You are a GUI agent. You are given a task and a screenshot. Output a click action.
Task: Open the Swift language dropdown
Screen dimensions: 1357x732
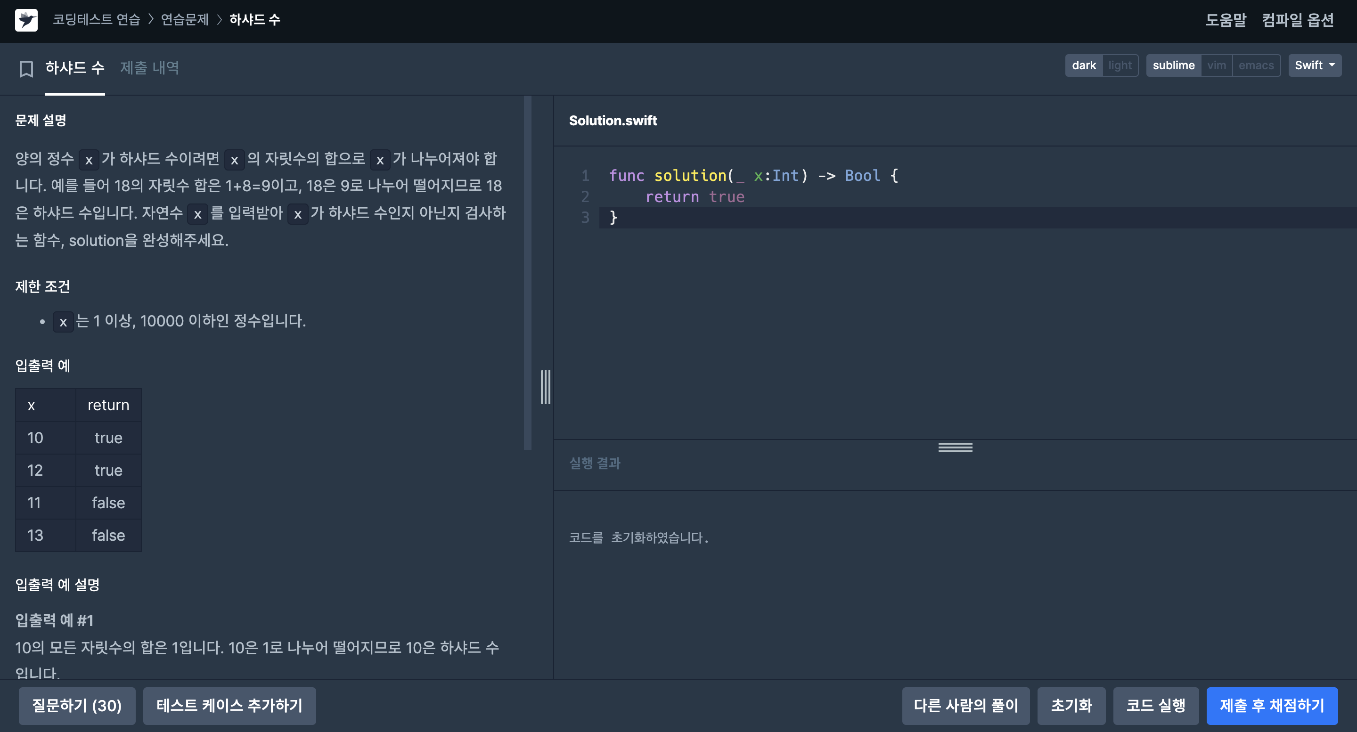point(1314,65)
